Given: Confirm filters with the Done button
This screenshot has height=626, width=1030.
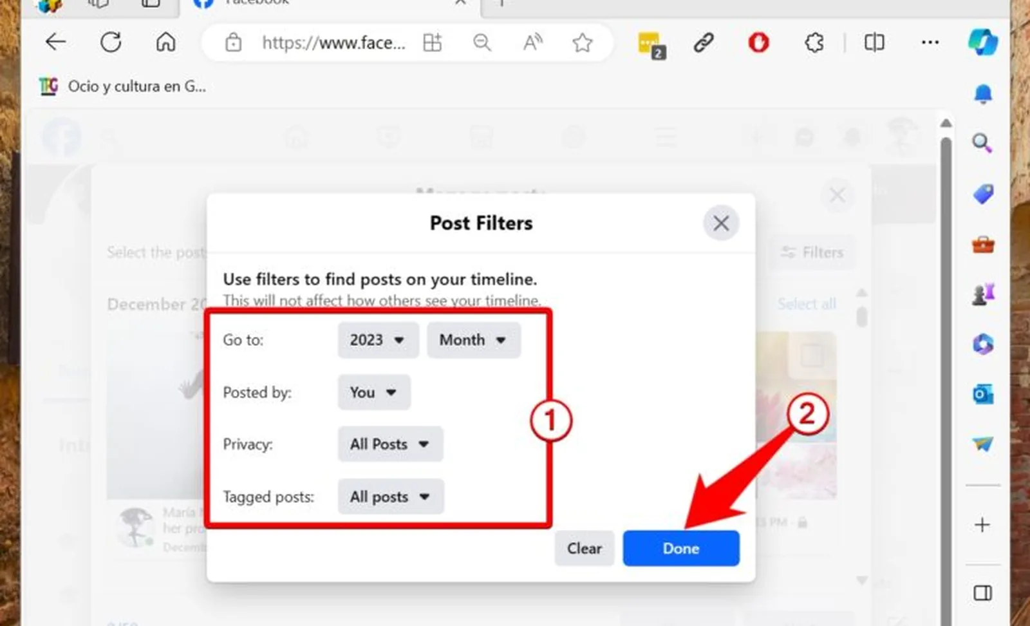Looking at the screenshot, I should point(681,549).
